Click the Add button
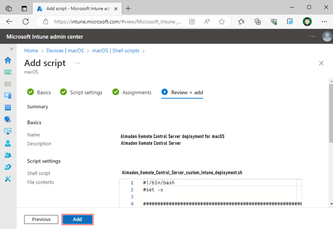Viewport: 333px width, 229px height. 78,219
